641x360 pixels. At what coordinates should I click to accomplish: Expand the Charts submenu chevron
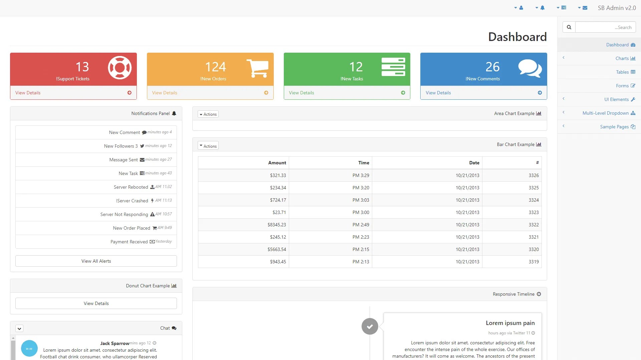pyautogui.click(x=564, y=58)
